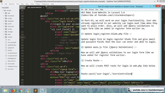Open .gitattributes in the sidebar
165x93 pixels.
[12, 45]
